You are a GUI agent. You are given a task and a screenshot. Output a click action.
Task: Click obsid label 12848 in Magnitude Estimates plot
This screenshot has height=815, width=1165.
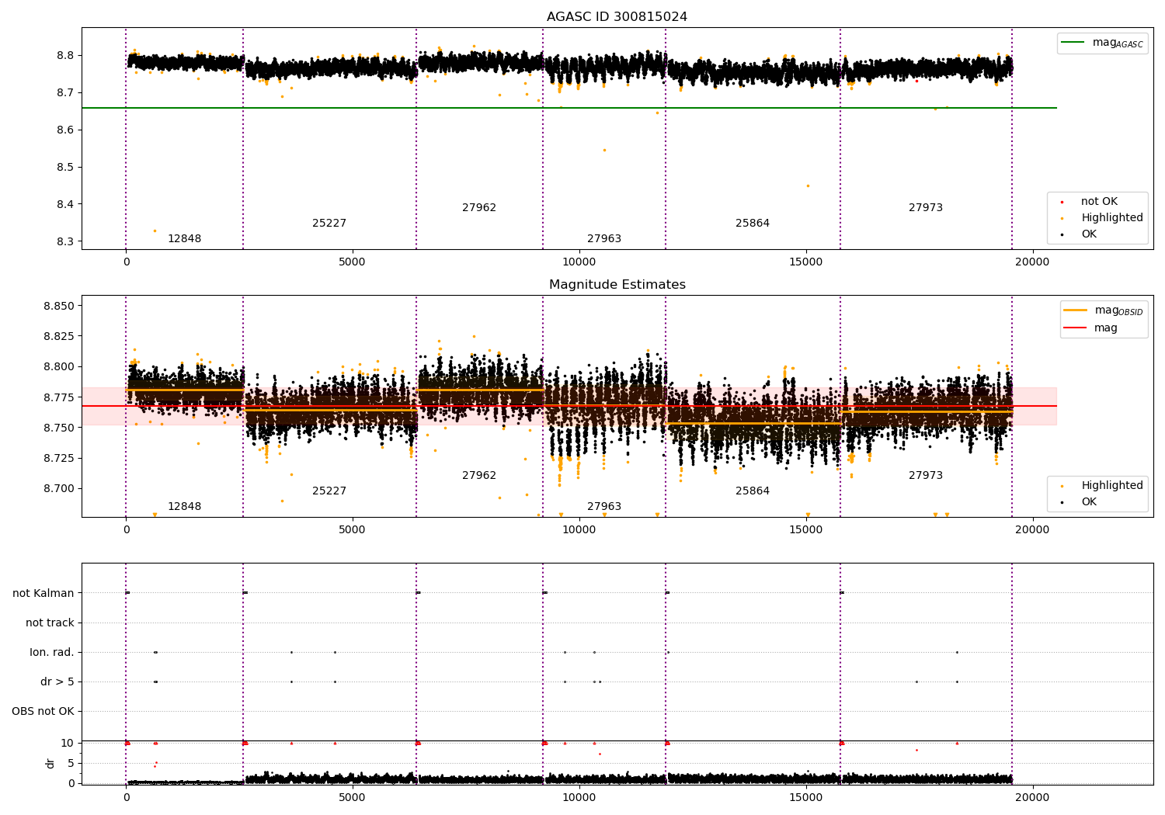coord(184,506)
